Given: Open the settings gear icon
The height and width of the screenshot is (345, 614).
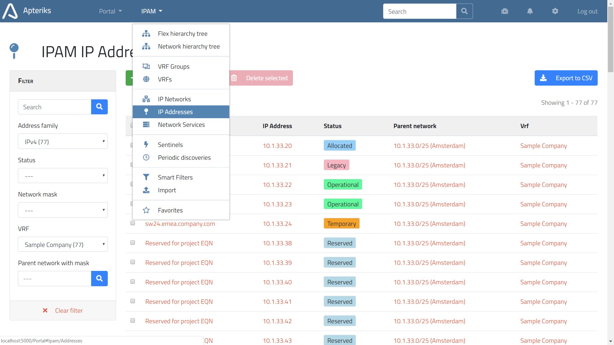Looking at the screenshot, I should click(x=555, y=11).
